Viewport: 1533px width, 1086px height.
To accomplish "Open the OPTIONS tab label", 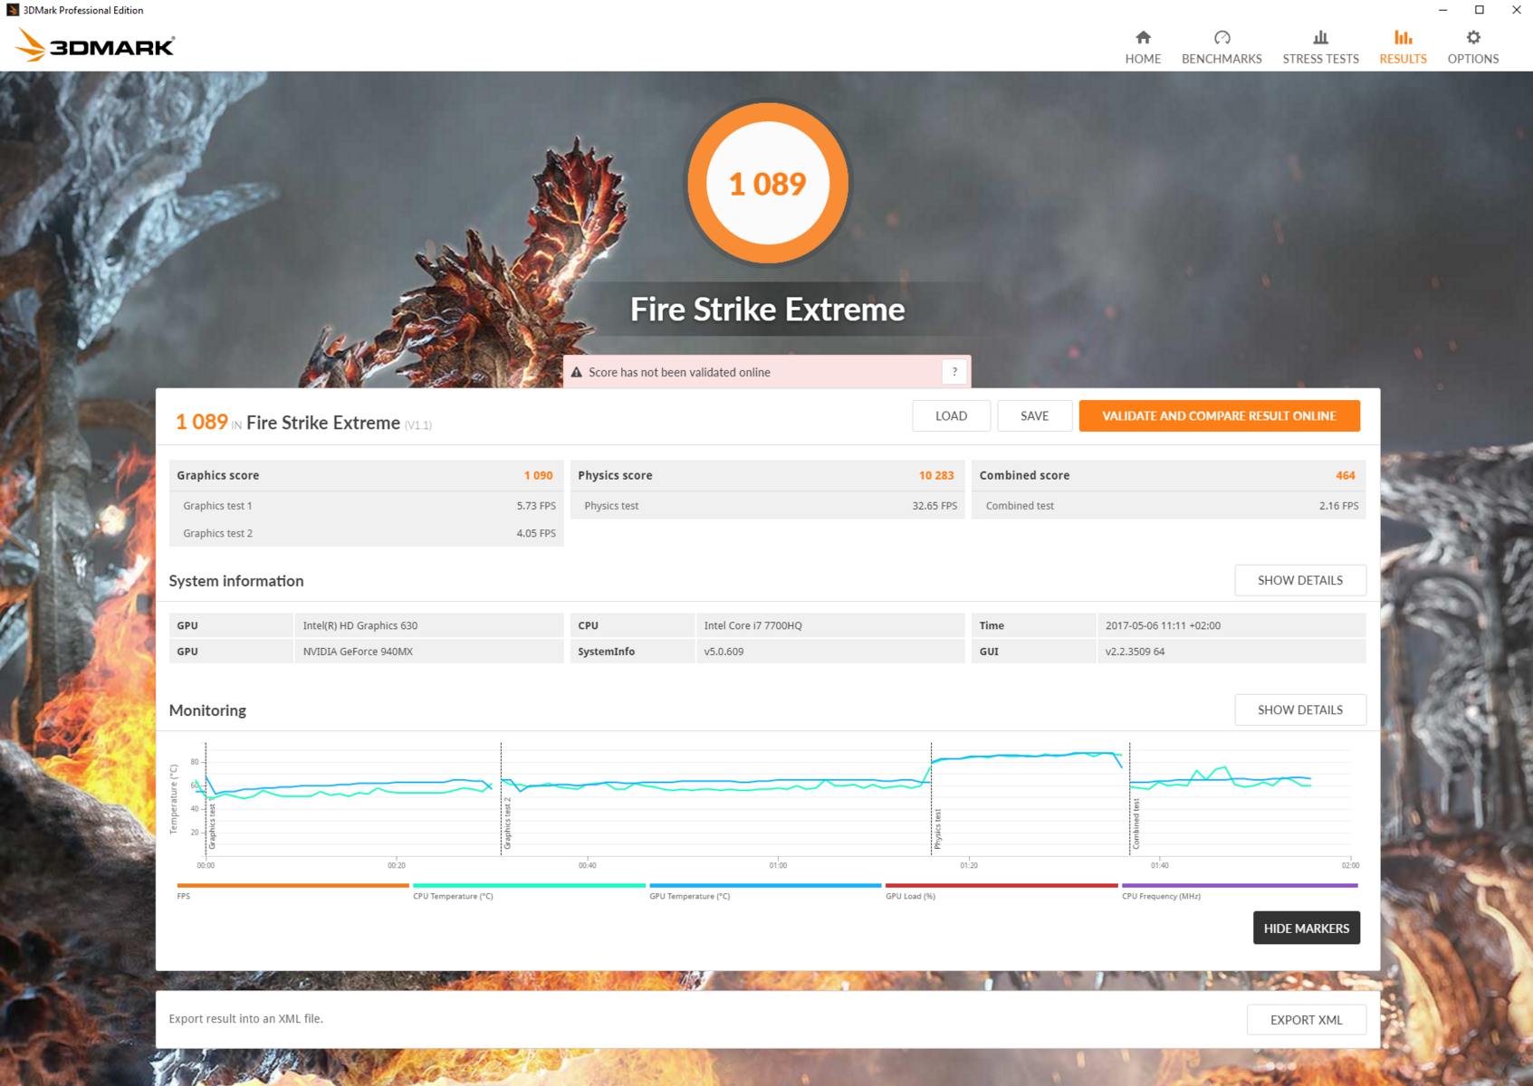I will pos(1473,59).
